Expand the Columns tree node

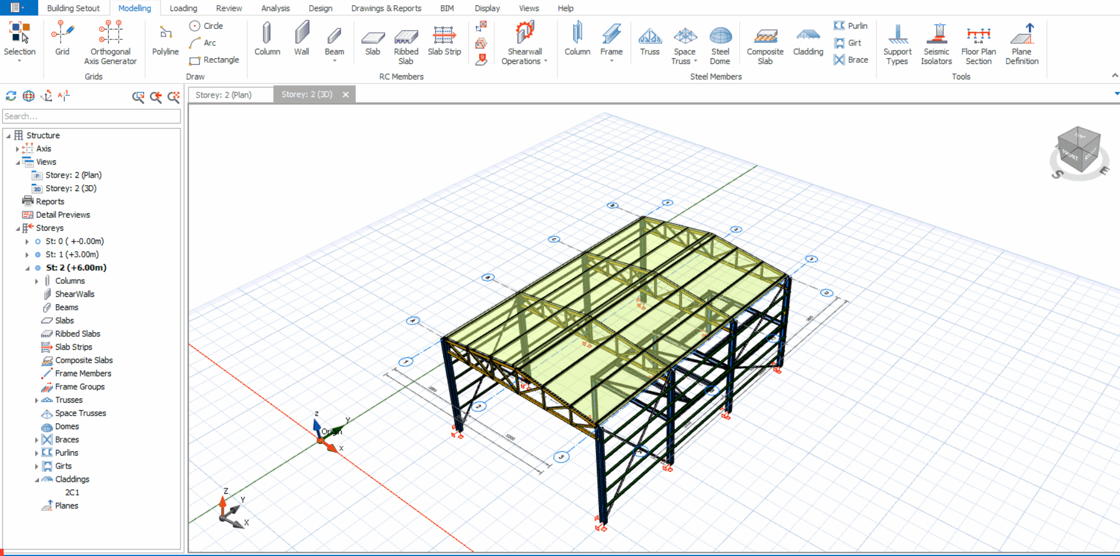(36, 282)
